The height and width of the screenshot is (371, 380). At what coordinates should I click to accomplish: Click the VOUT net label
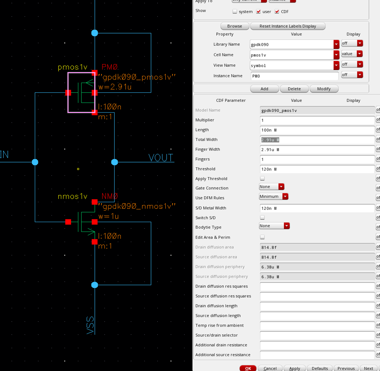(x=161, y=158)
